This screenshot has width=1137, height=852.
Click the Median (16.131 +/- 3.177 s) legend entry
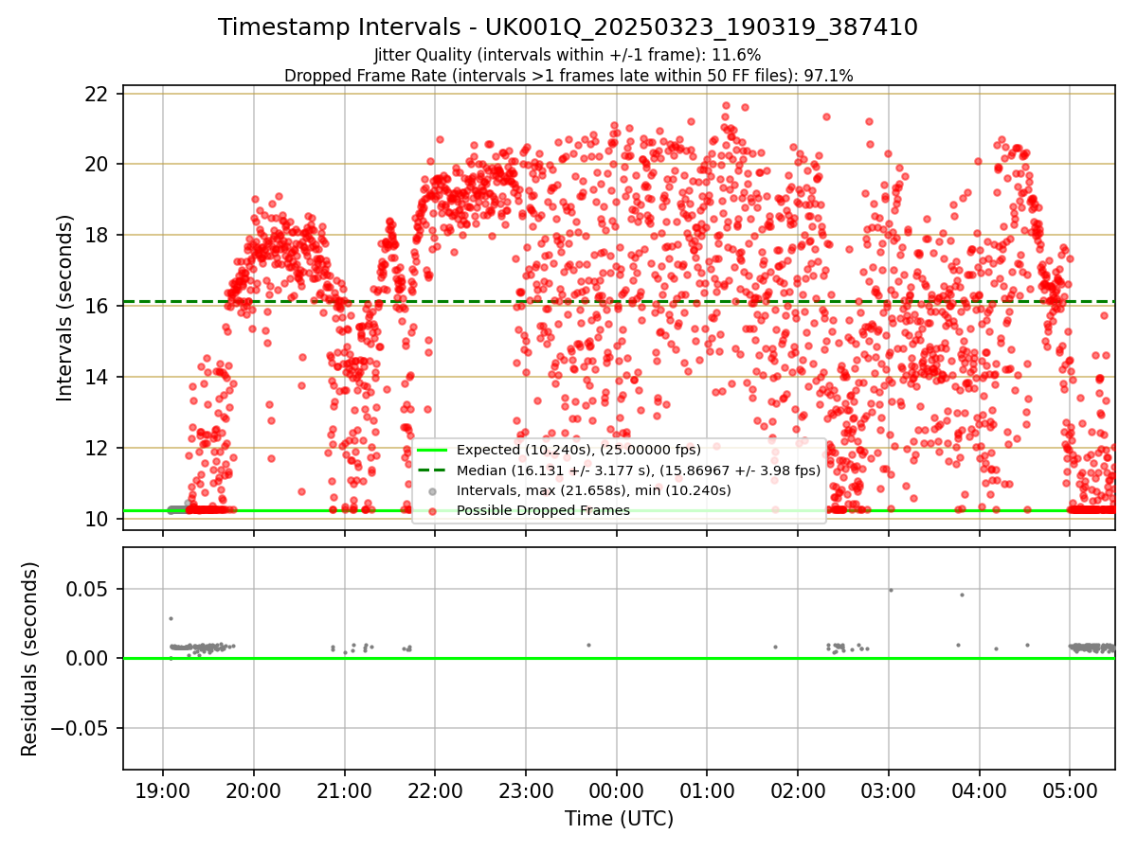(639, 470)
